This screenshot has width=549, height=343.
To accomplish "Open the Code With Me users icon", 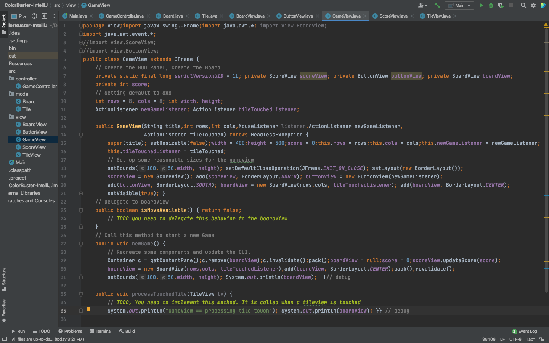I will click(x=422, y=5).
